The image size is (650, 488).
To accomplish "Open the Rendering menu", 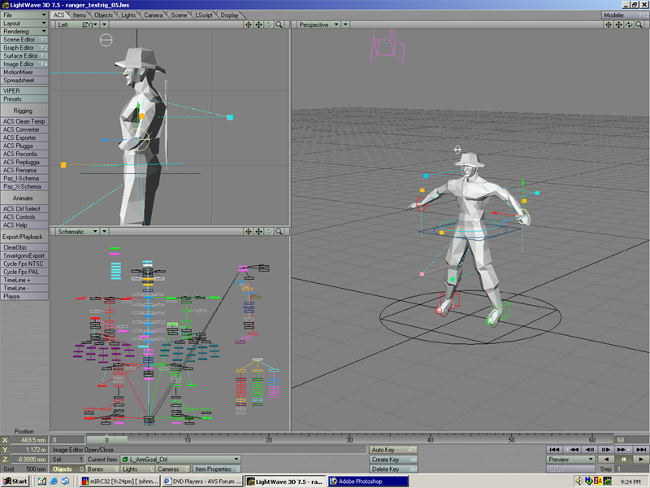I will 24,32.
